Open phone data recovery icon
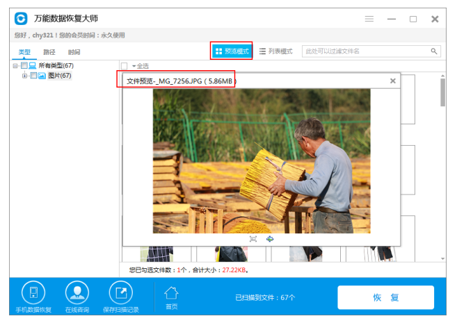 [33, 292]
